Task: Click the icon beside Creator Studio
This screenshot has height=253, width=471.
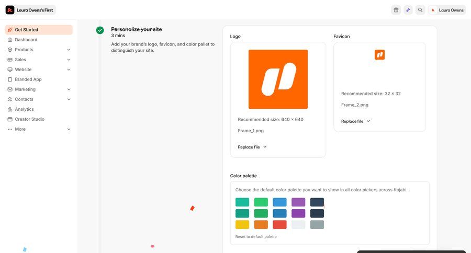Action: 10,119
